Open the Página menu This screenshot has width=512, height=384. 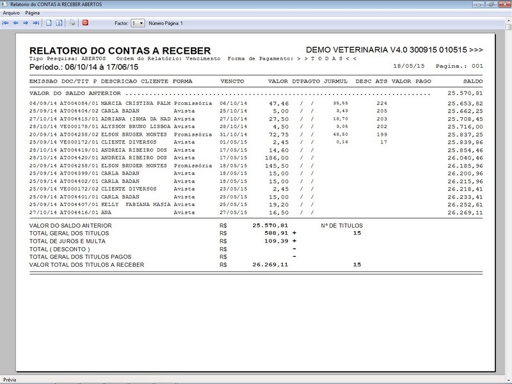click(33, 13)
